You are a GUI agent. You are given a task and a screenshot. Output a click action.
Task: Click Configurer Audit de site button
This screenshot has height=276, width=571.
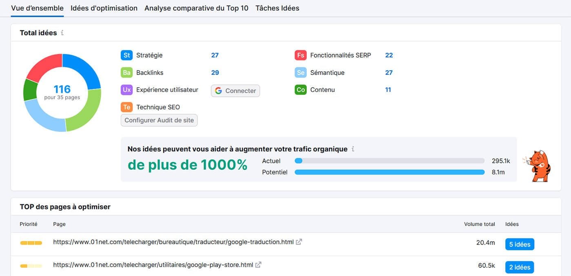point(159,120)
